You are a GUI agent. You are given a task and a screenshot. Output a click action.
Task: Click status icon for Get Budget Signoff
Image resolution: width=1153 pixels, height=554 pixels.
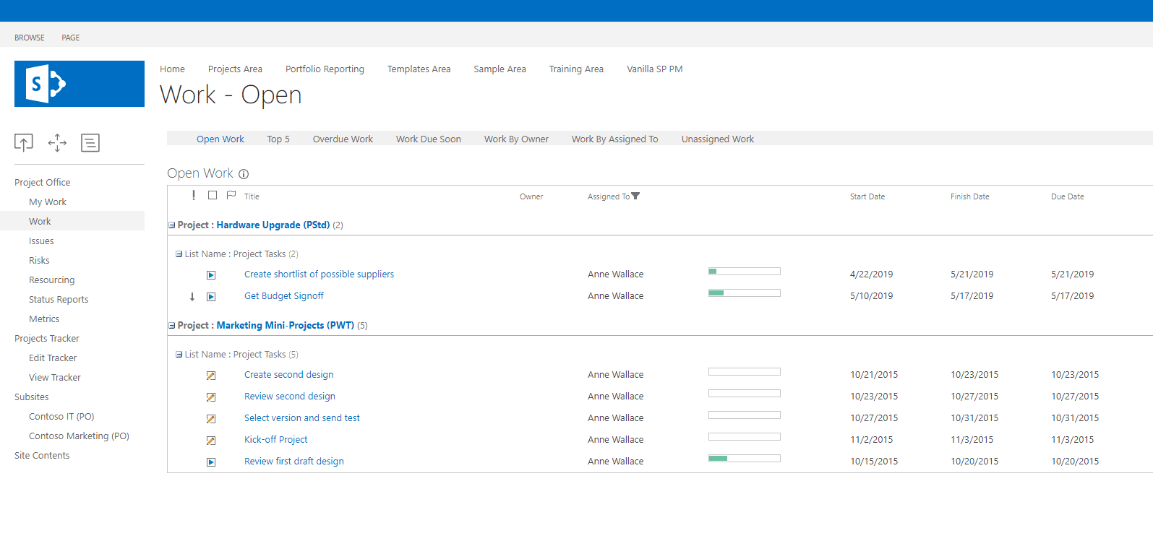[211, 297]
